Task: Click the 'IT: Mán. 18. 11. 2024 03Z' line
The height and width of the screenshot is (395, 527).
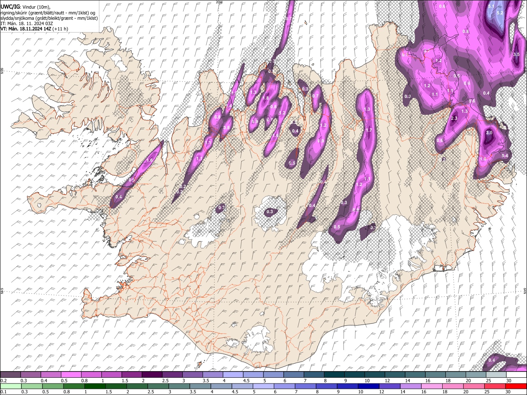Action: point(26,23)
